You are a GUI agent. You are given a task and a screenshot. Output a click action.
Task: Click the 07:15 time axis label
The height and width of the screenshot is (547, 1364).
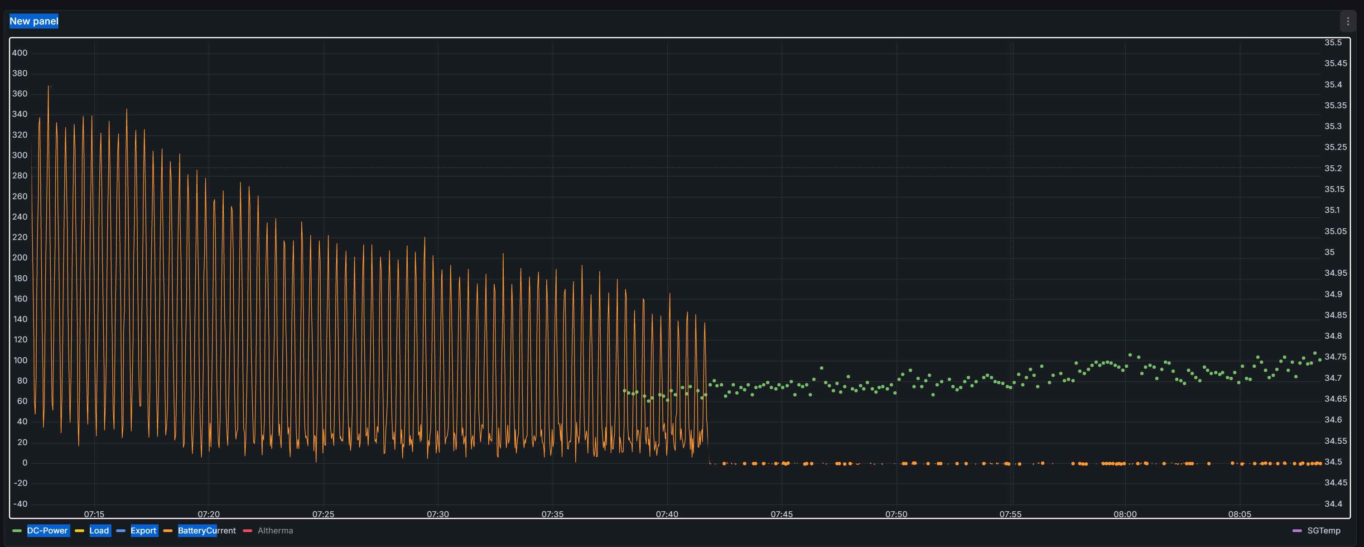(x=94, y=514)
